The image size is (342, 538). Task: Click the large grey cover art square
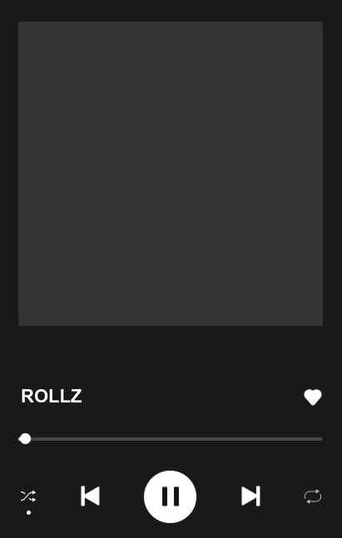tap(171, 174)
